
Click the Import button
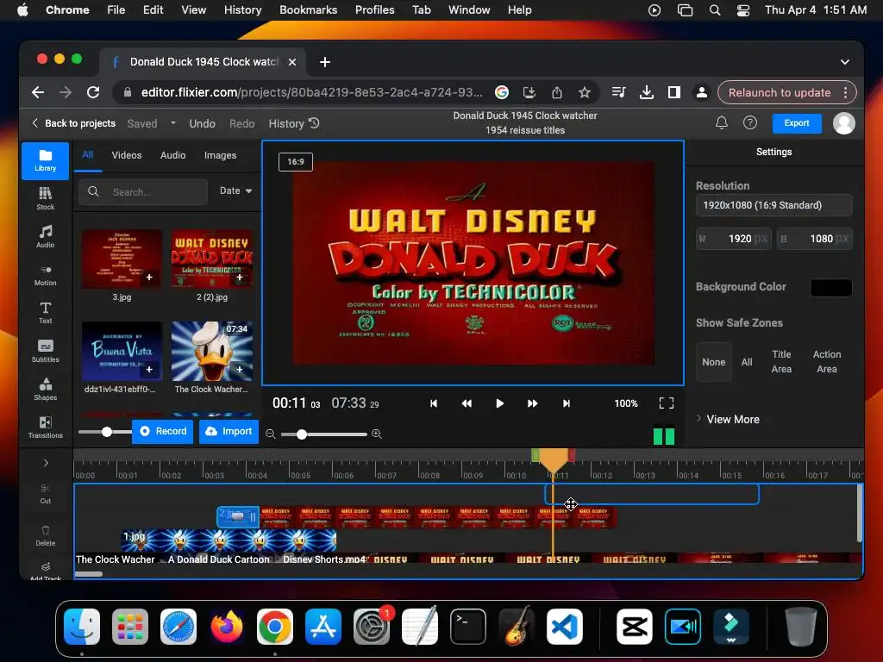(x=229, y=431)
